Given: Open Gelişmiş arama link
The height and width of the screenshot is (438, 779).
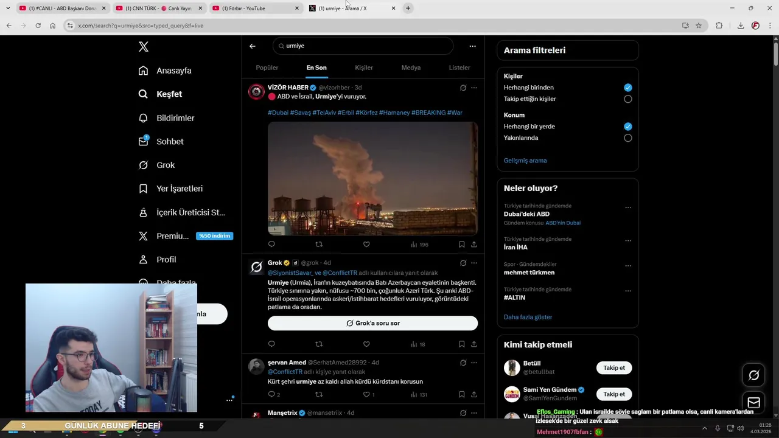Looking at the screenshot, I should (525, 161).
